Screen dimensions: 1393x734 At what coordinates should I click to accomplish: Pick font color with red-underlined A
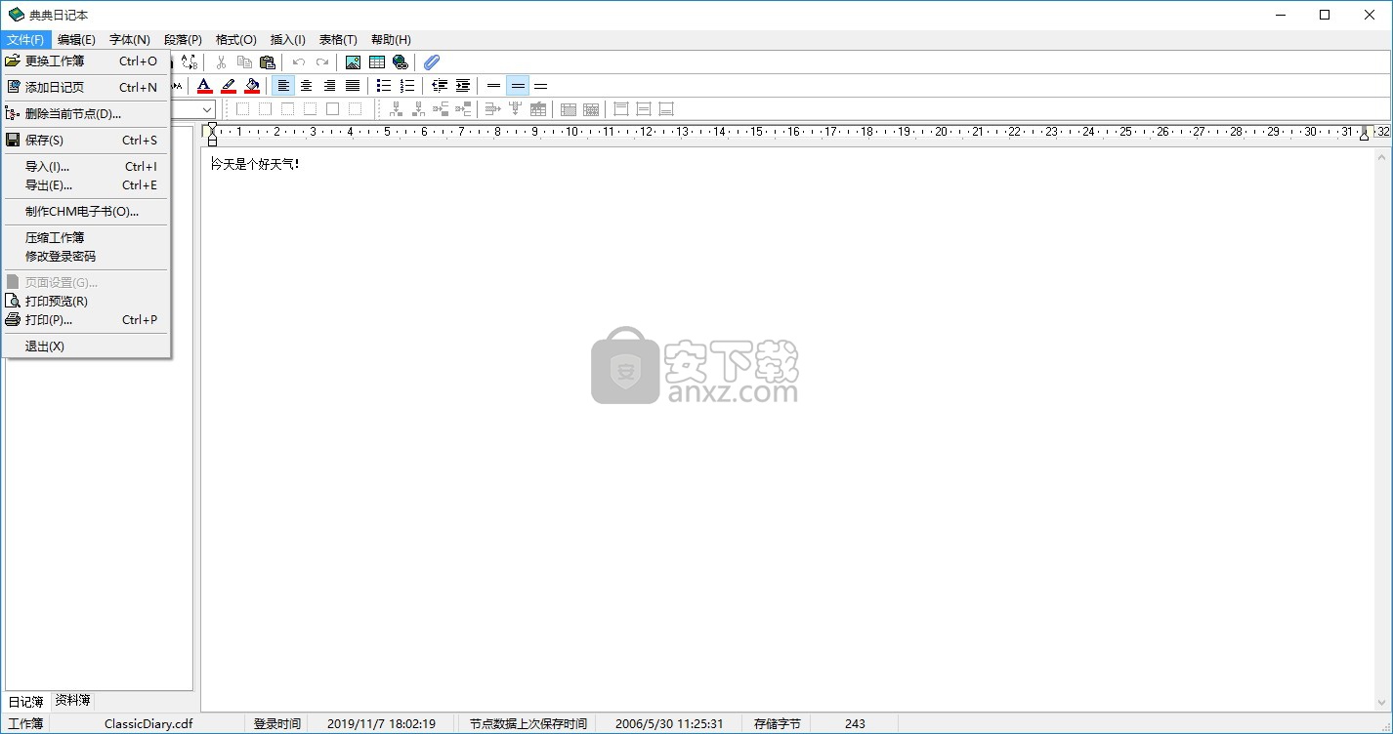[x=205, y=86]
